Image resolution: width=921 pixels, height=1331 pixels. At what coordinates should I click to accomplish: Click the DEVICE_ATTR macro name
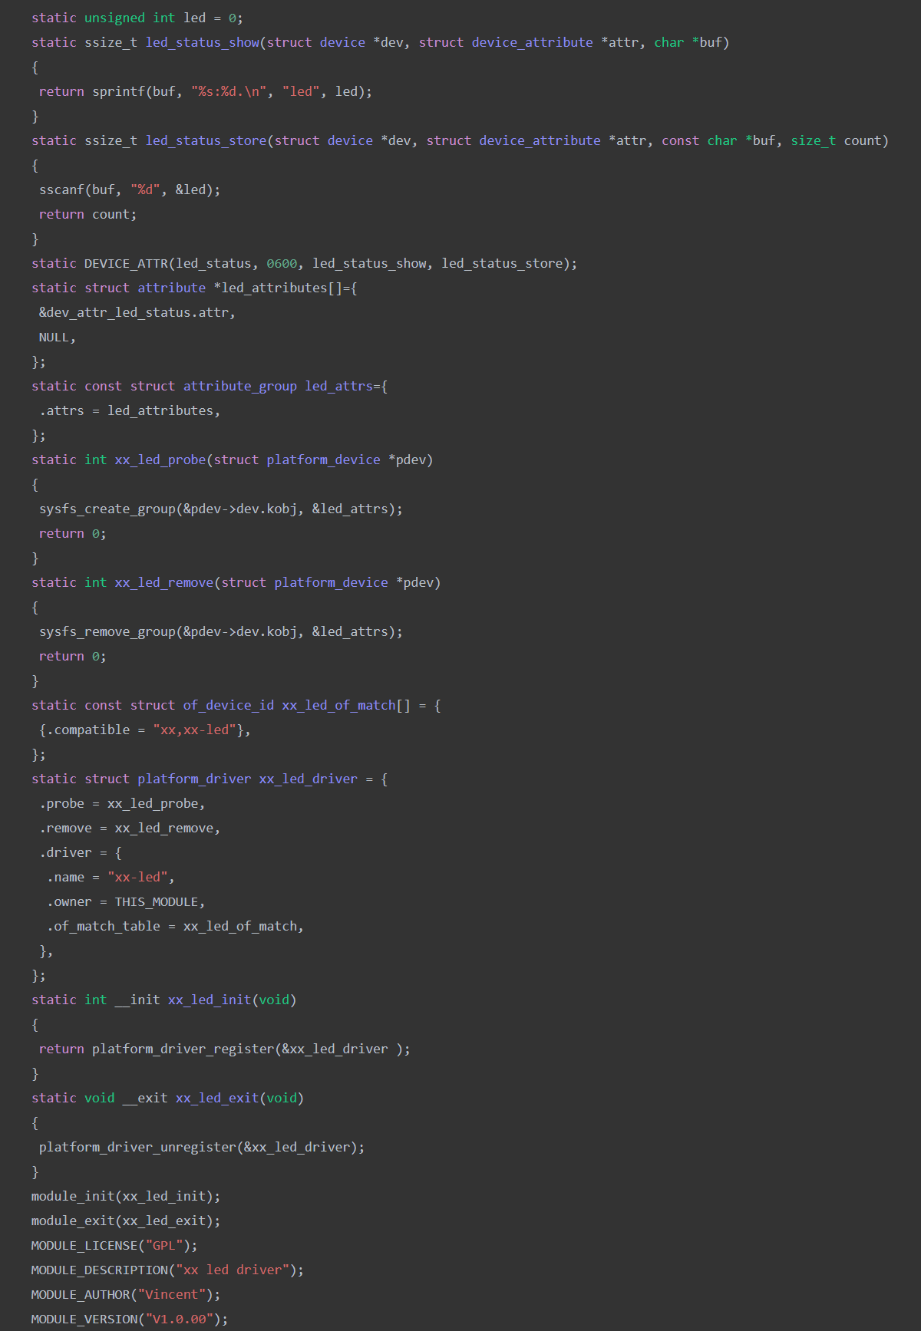pyautogui.click(x=125, y=263)
